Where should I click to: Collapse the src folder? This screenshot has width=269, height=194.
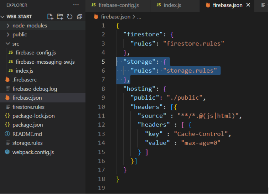[43, 43]
